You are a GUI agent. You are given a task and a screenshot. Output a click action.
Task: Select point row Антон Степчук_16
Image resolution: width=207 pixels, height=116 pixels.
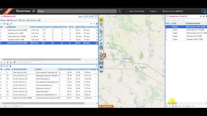click(49, 79)
